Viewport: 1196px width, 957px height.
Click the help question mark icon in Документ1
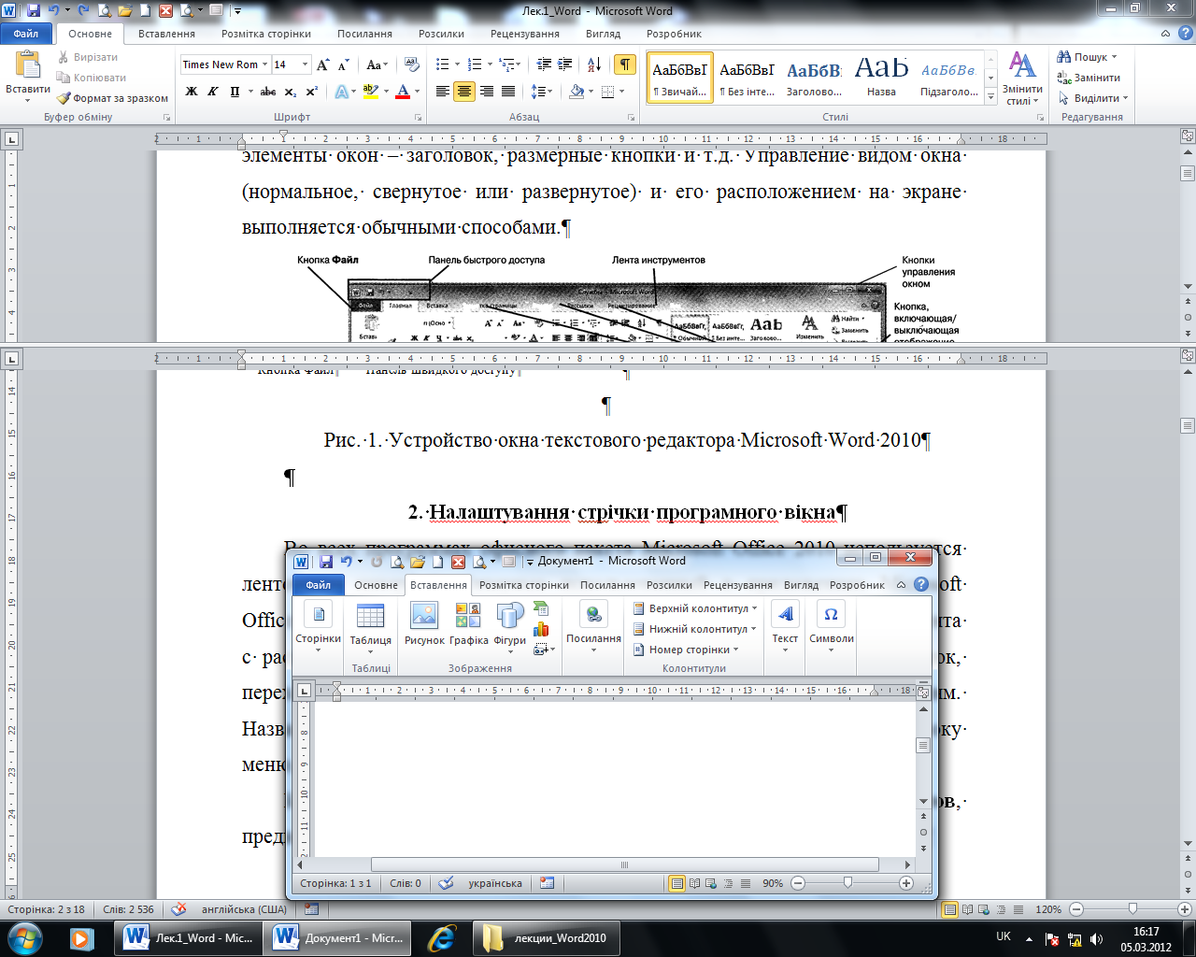(x=921, y=585)
